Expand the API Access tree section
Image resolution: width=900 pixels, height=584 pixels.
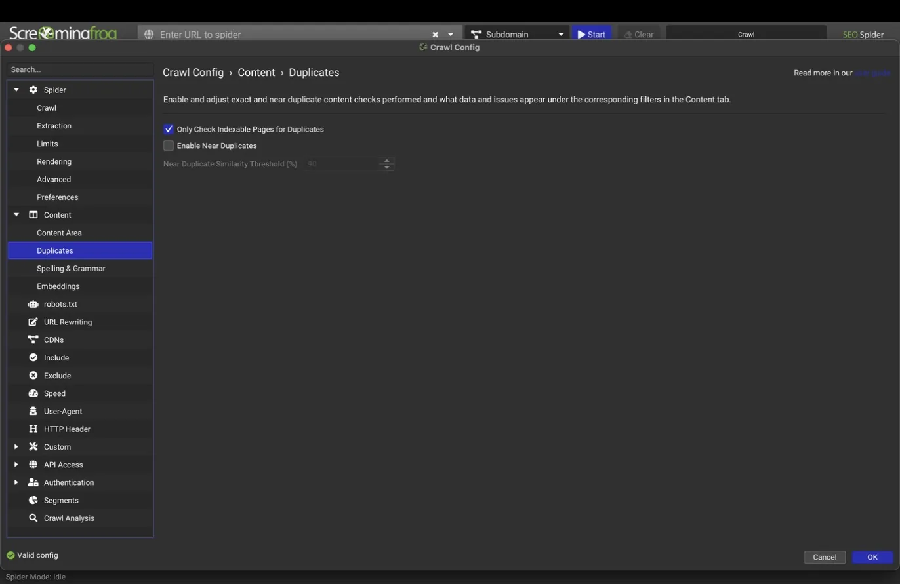pyautogui.click(x=16, y=465)
